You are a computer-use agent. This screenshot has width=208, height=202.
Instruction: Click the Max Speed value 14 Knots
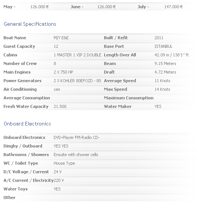point(162,89)
